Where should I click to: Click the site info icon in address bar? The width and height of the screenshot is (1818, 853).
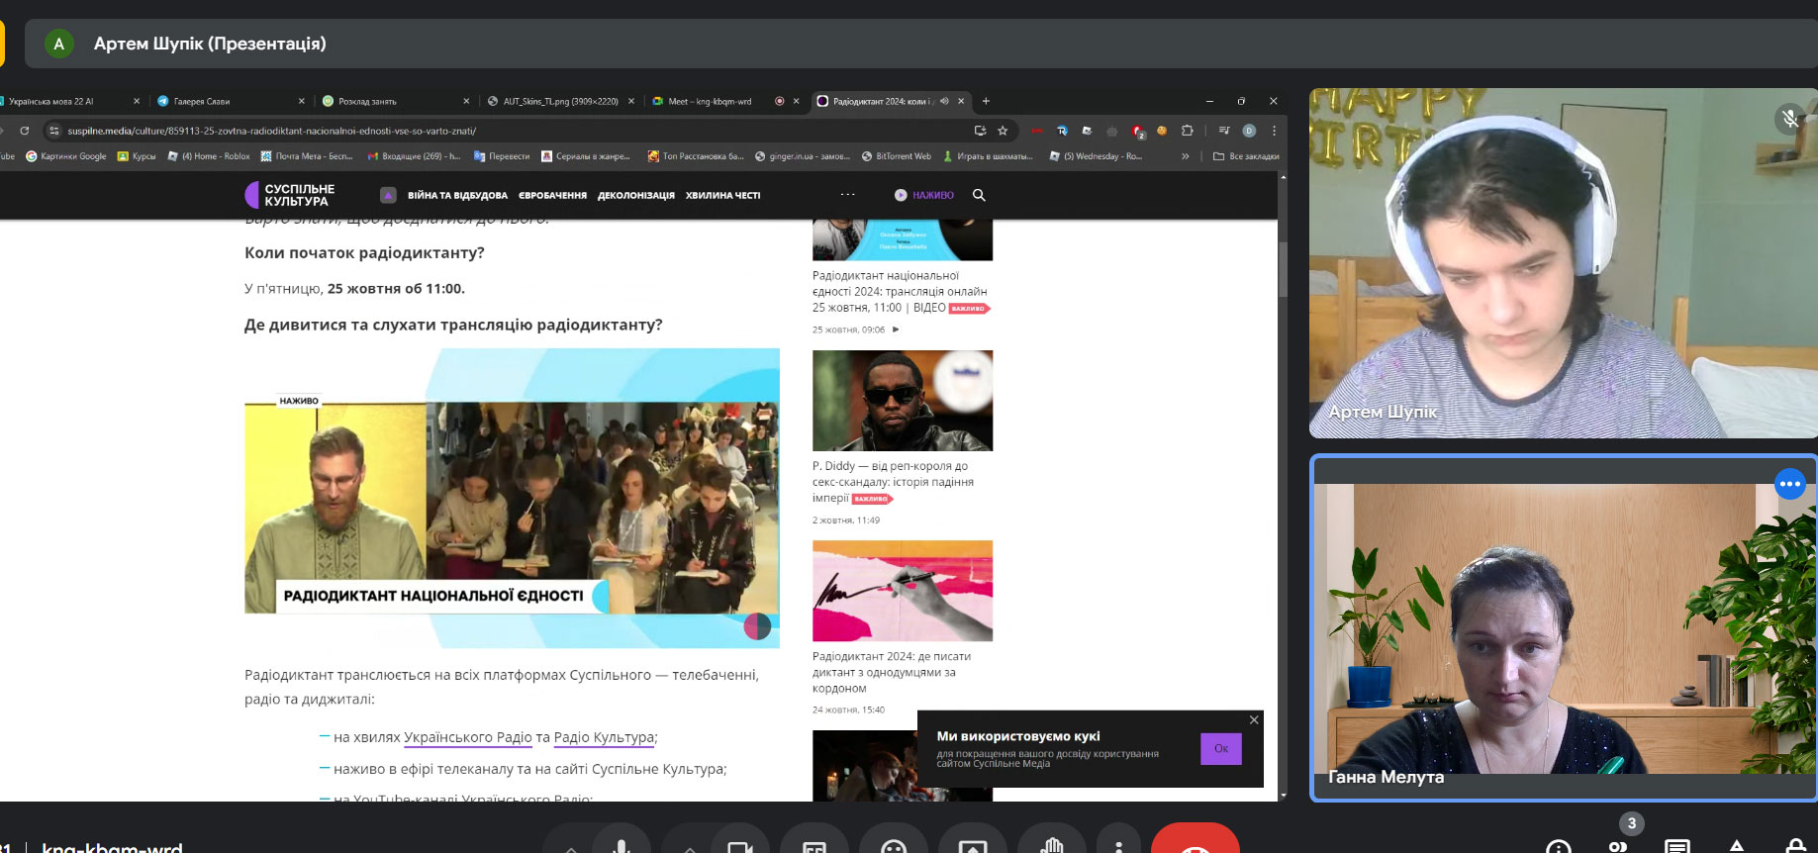[x=54, y=131]
